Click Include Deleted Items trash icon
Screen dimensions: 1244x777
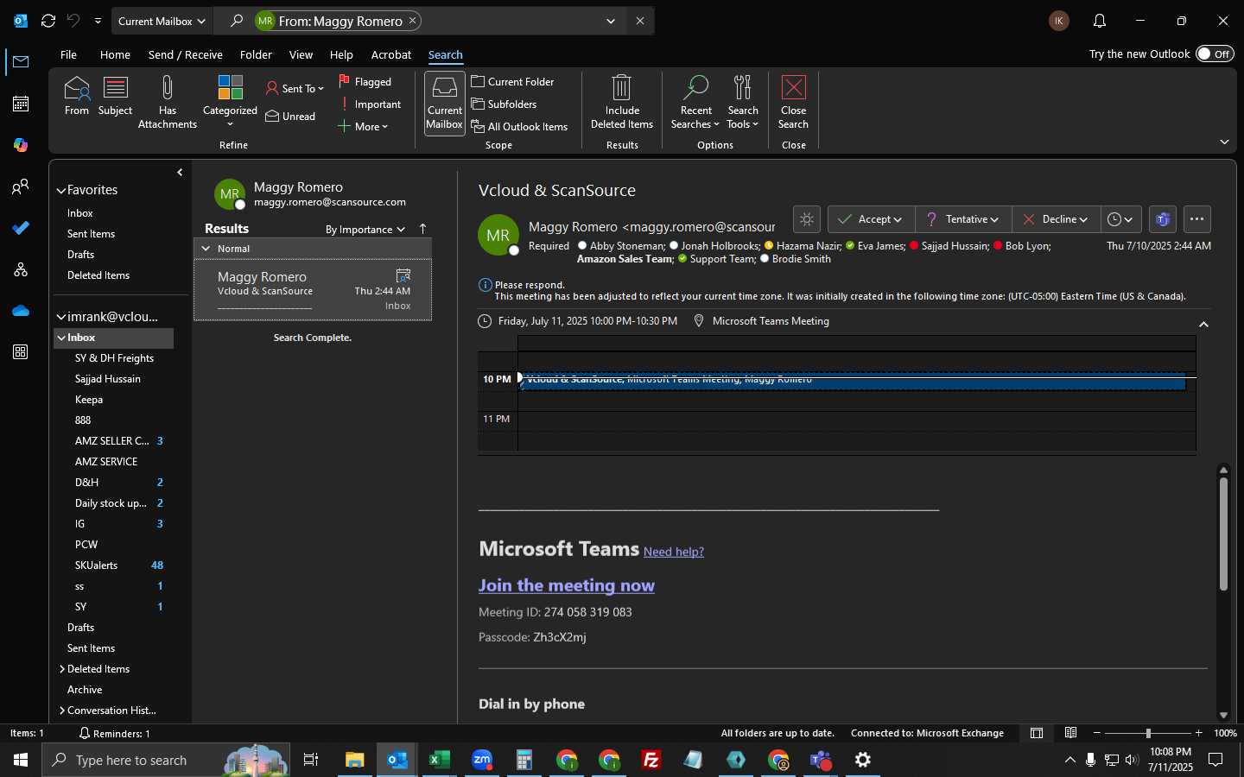tap(622, 88)
